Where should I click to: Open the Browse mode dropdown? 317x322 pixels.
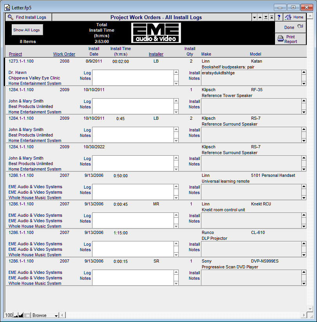click(x=45, y=315)
